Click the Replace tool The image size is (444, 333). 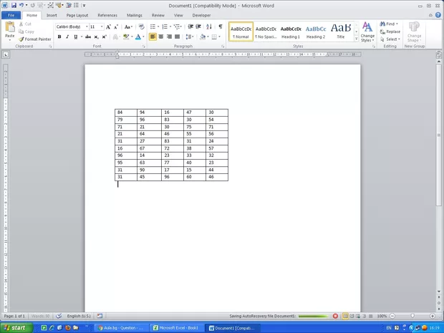click(390, 32)
